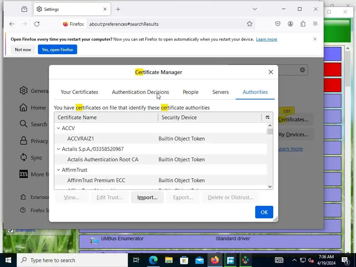The height and width of the screenshot is (267, 356).
Task: Select AffirmTrust Premium ECC row
Action: click(x=161, y=180)
